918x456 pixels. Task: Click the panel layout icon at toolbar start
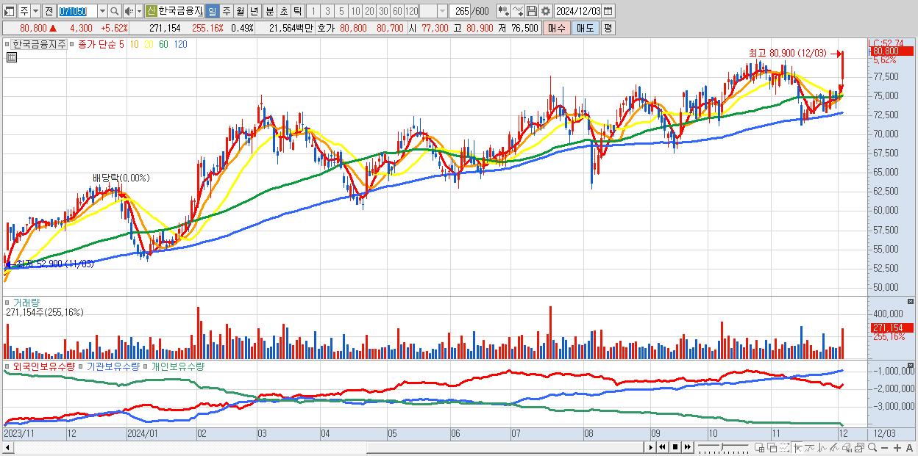click(x=9, y=11)
